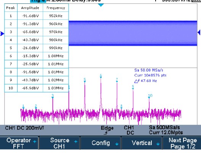Viewport: 201px width, 153px height.
Task: Select the trigger level arrow on right edge
Action: 199,32
